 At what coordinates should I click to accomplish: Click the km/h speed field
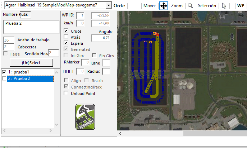pos(80,23)
